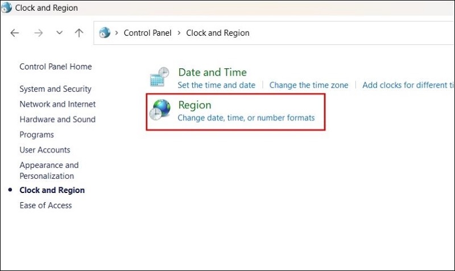Open recent locations dropdown chevron

(x=59, y=33)
